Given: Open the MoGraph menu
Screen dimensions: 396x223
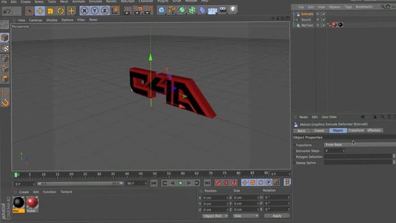Looking at the screenshot, I should 127,1.
